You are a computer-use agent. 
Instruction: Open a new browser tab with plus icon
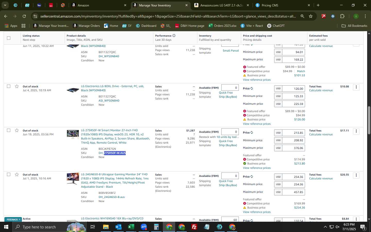(318, 5)
